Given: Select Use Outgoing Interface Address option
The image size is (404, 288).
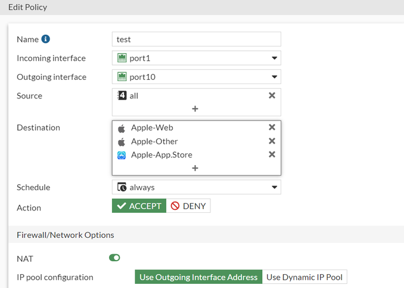Looking at the screenshot, I should (x=198, y=277).
